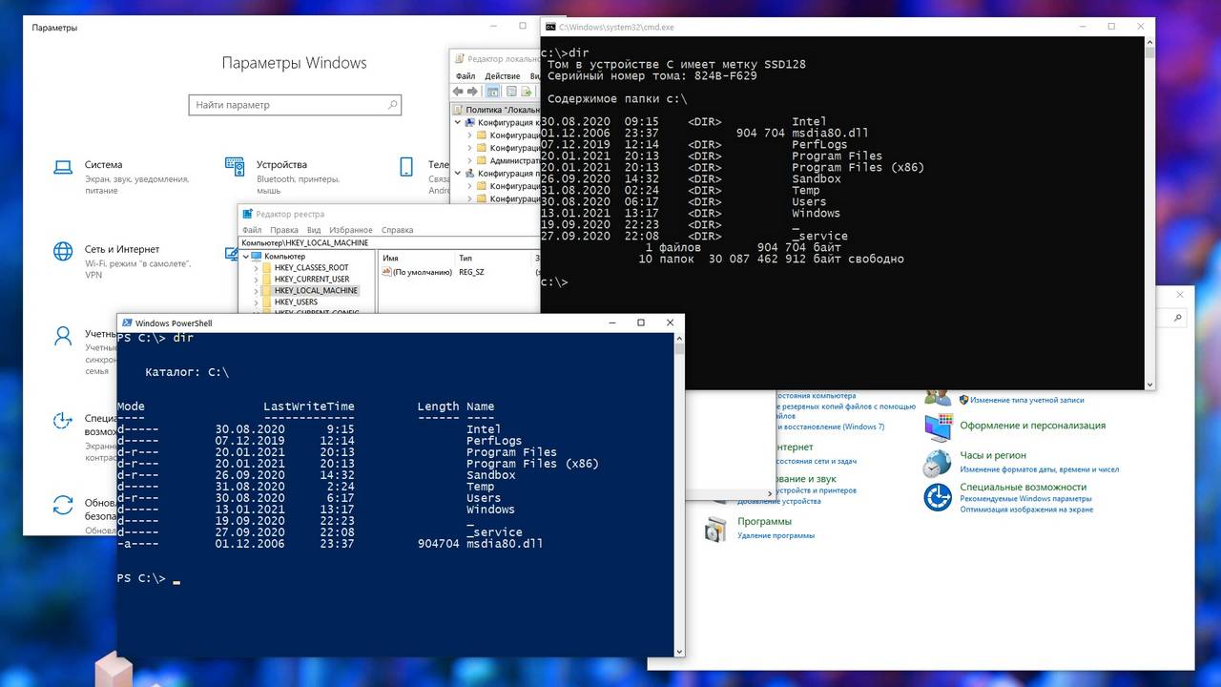Click the (По умолчанию) value icon in registry
This screenshot has width=1221, height=687.
386,272
